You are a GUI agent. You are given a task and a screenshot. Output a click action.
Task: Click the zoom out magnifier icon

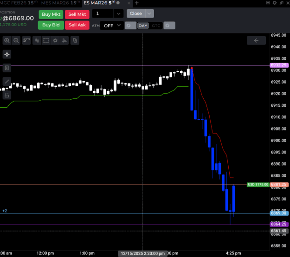tap(16, 40)
